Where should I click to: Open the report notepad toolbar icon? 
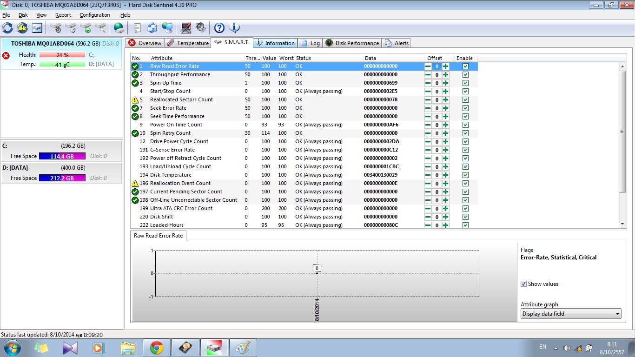point(137,27)
